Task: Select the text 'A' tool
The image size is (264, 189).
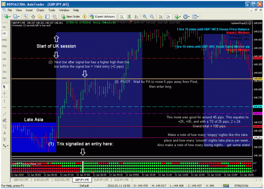Action: (x=4, y=133)
